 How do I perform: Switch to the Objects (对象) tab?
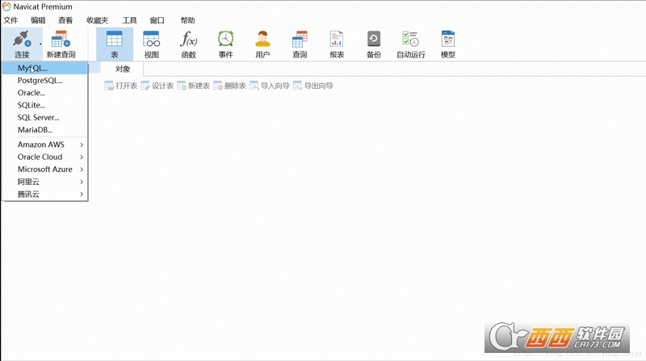pos(123,69)
